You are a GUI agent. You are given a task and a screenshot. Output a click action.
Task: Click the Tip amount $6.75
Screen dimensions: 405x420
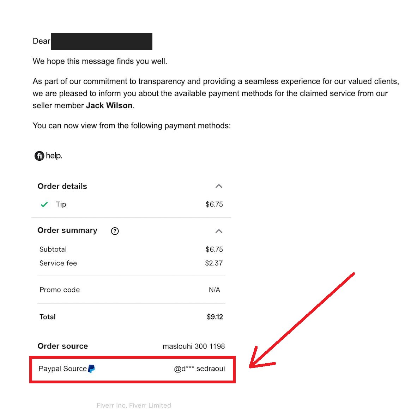(214, 204)
